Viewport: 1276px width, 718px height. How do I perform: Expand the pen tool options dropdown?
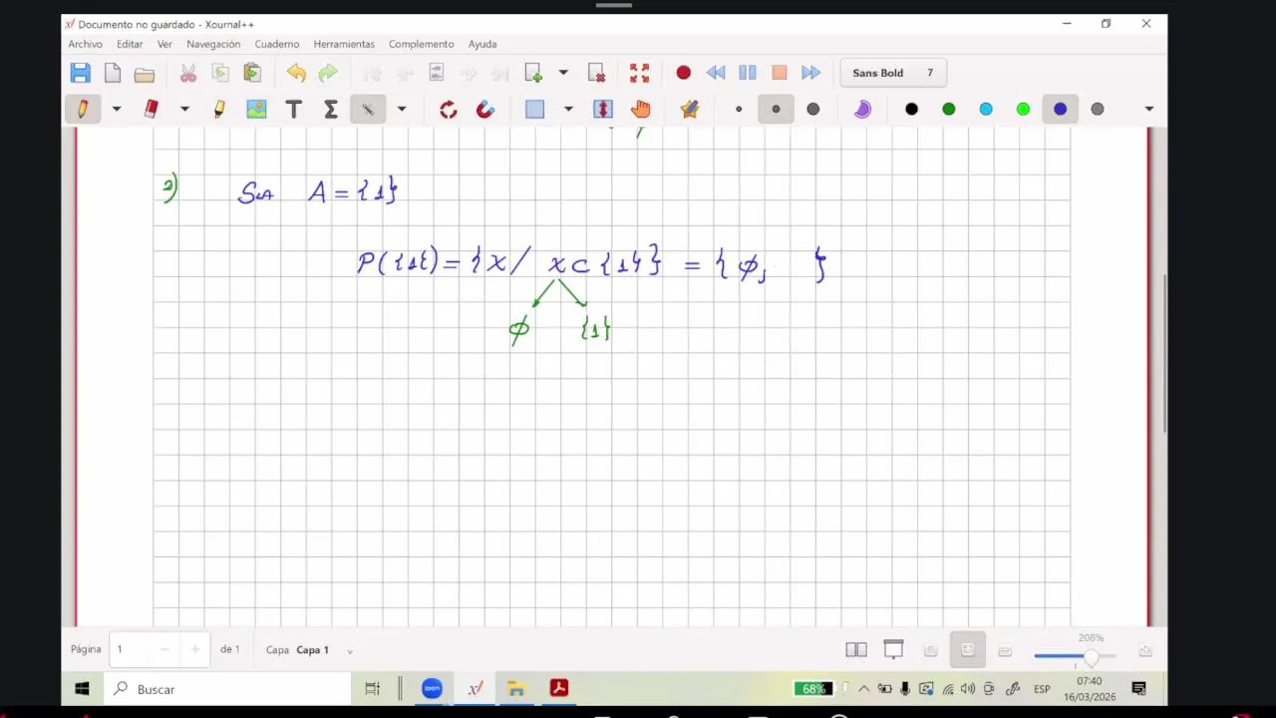117,109
